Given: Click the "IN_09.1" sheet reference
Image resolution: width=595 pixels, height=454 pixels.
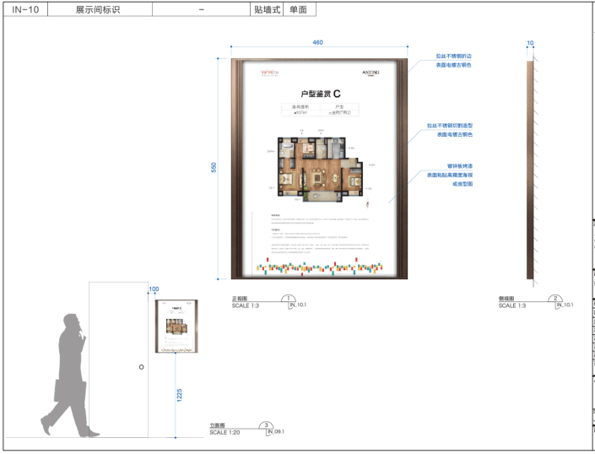Looking at the screenshot, I should [x=276, y=431].
